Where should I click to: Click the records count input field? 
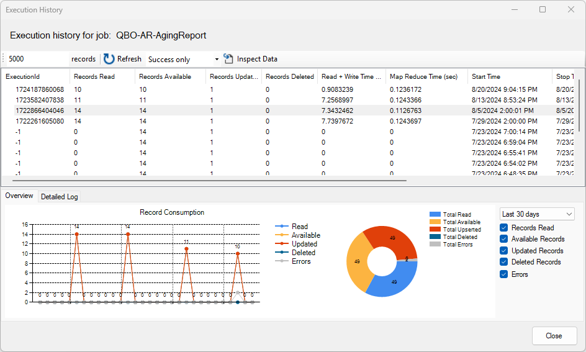[37, 59]
